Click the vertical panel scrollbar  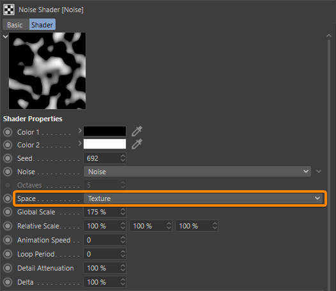329,165
